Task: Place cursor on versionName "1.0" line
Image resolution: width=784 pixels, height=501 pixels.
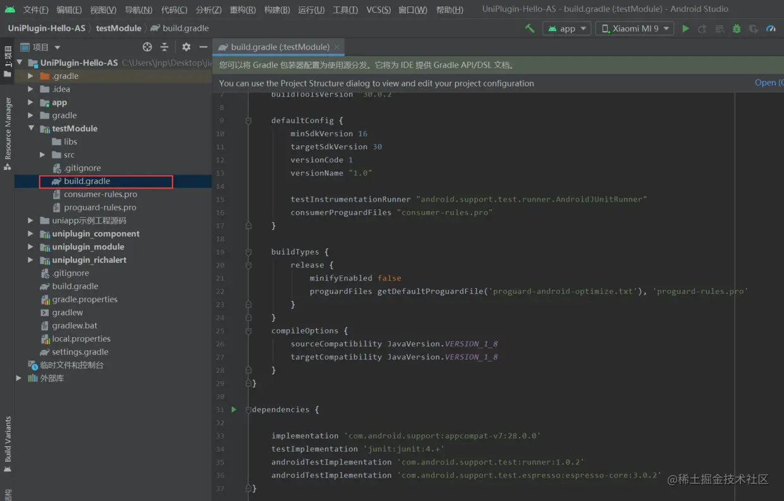Action: pyautogui.click(x=331, y=173)
